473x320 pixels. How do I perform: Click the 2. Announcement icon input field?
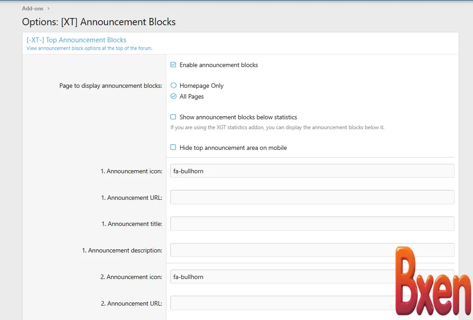click(279, 277)
